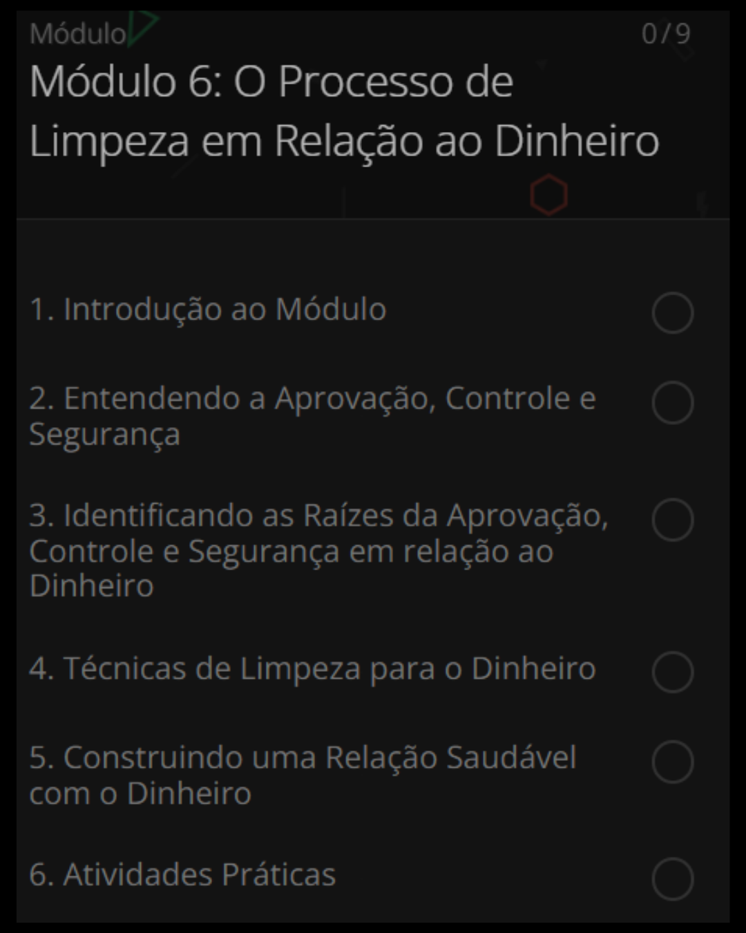This screenshot has height=933, width=746.
Task: Toggle completion circle for 'Entendendo a Aprovação' lesson
Action: coord(672,402)
